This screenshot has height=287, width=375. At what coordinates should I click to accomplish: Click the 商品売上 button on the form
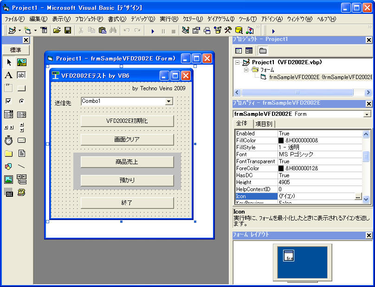click(x=127, y=162)
